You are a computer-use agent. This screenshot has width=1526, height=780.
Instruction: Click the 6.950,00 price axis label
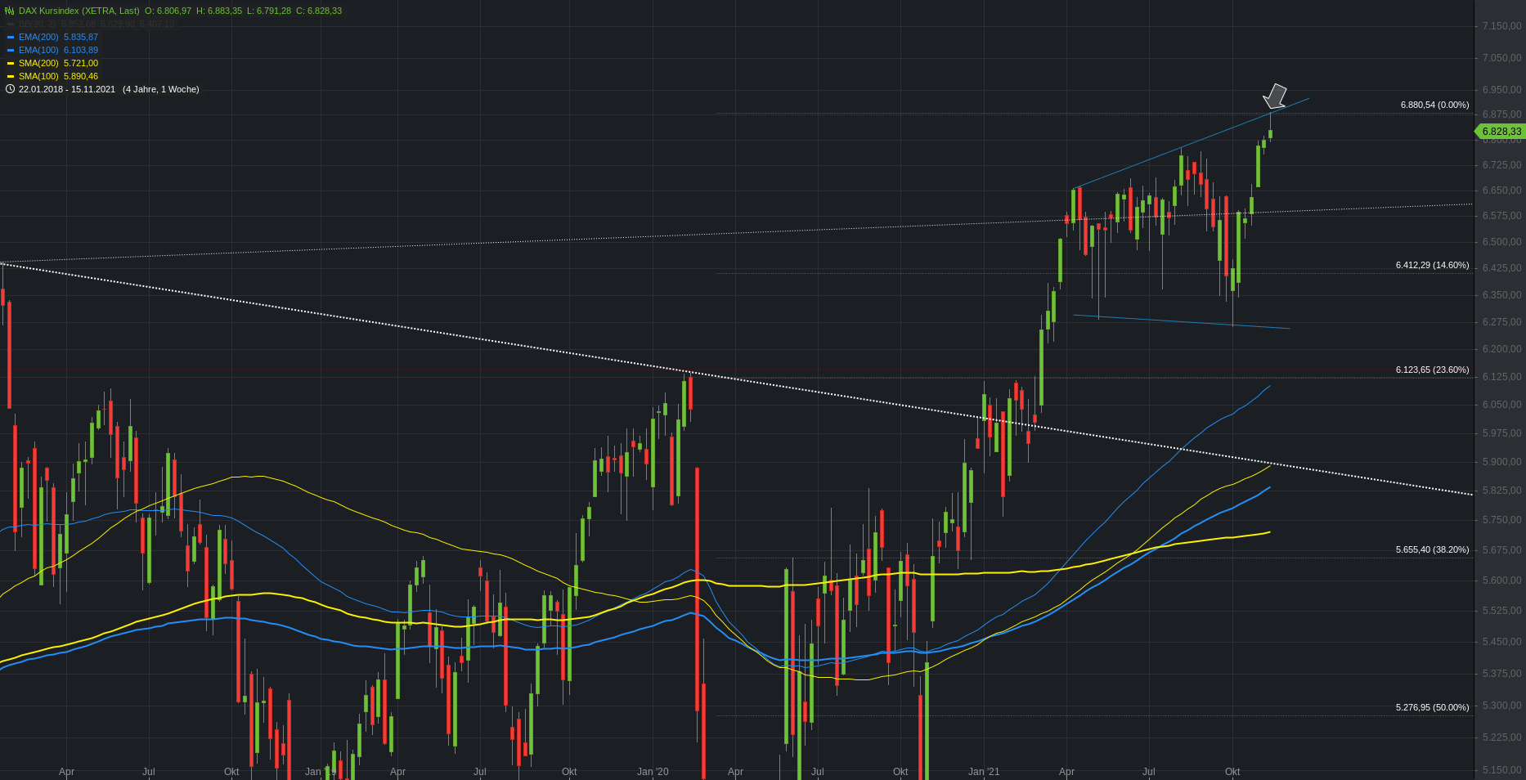pyautogui.click(x=1501, y=90)
